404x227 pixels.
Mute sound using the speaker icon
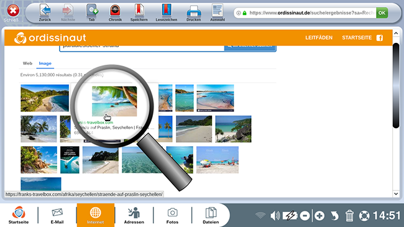275,216
